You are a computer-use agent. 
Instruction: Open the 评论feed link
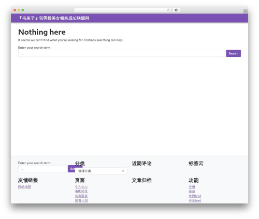195,200
